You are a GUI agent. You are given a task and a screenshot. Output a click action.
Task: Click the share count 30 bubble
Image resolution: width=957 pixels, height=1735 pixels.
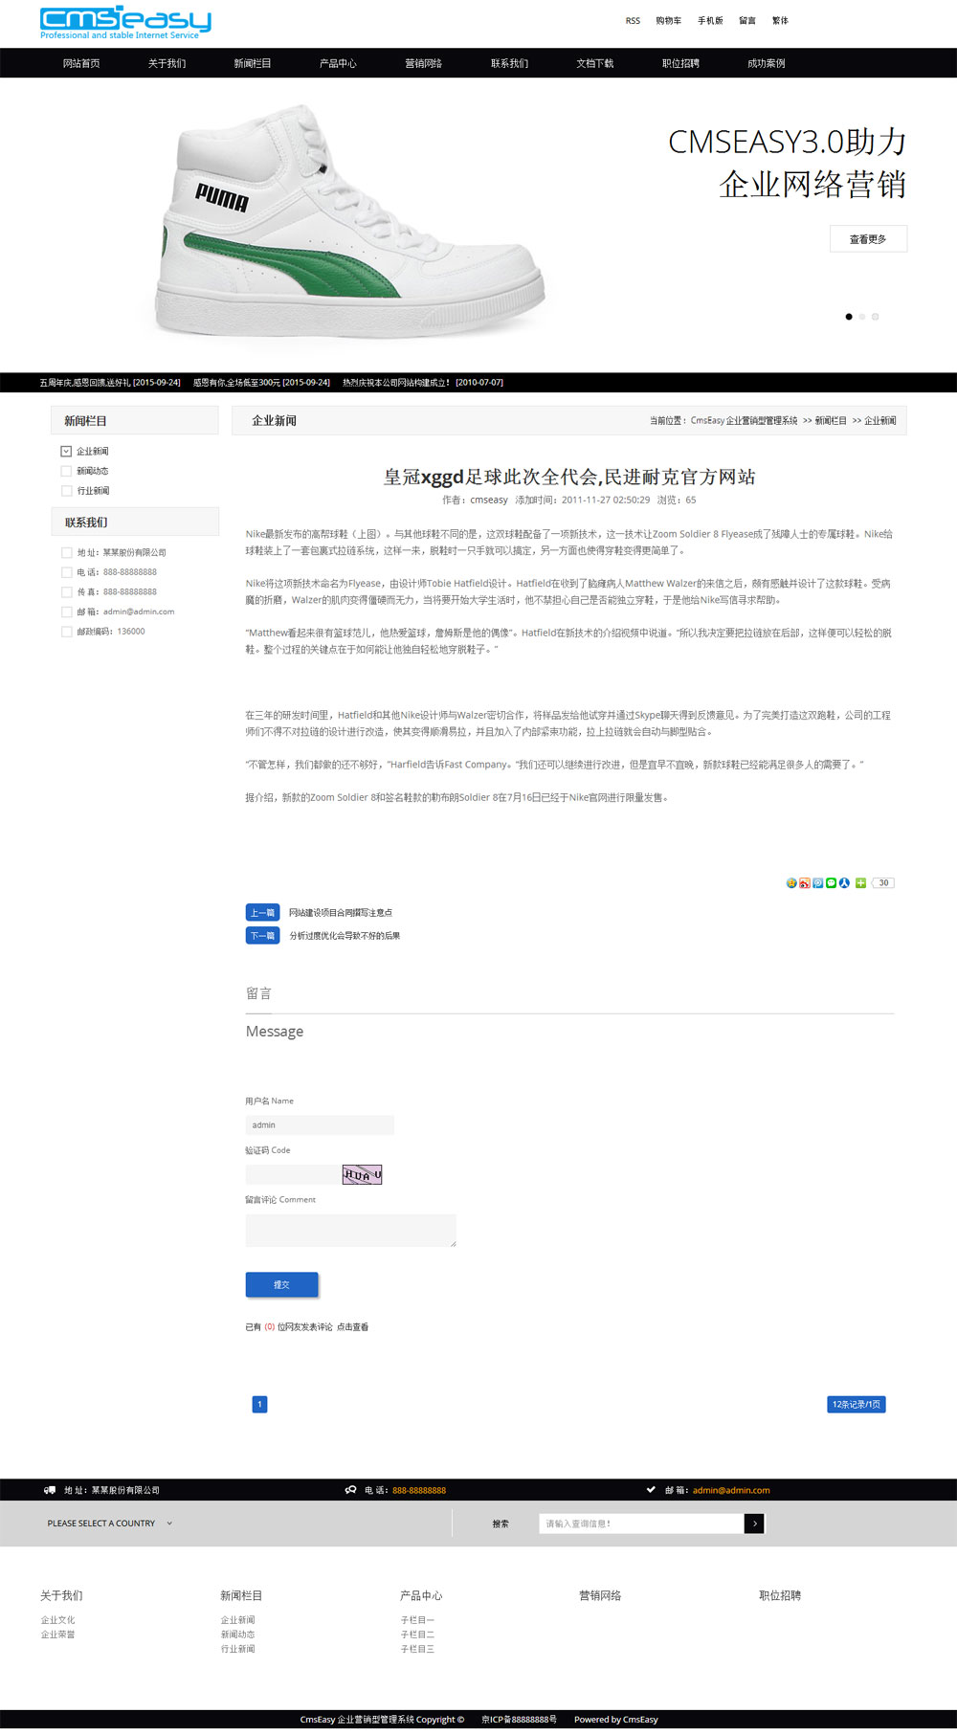883,883
